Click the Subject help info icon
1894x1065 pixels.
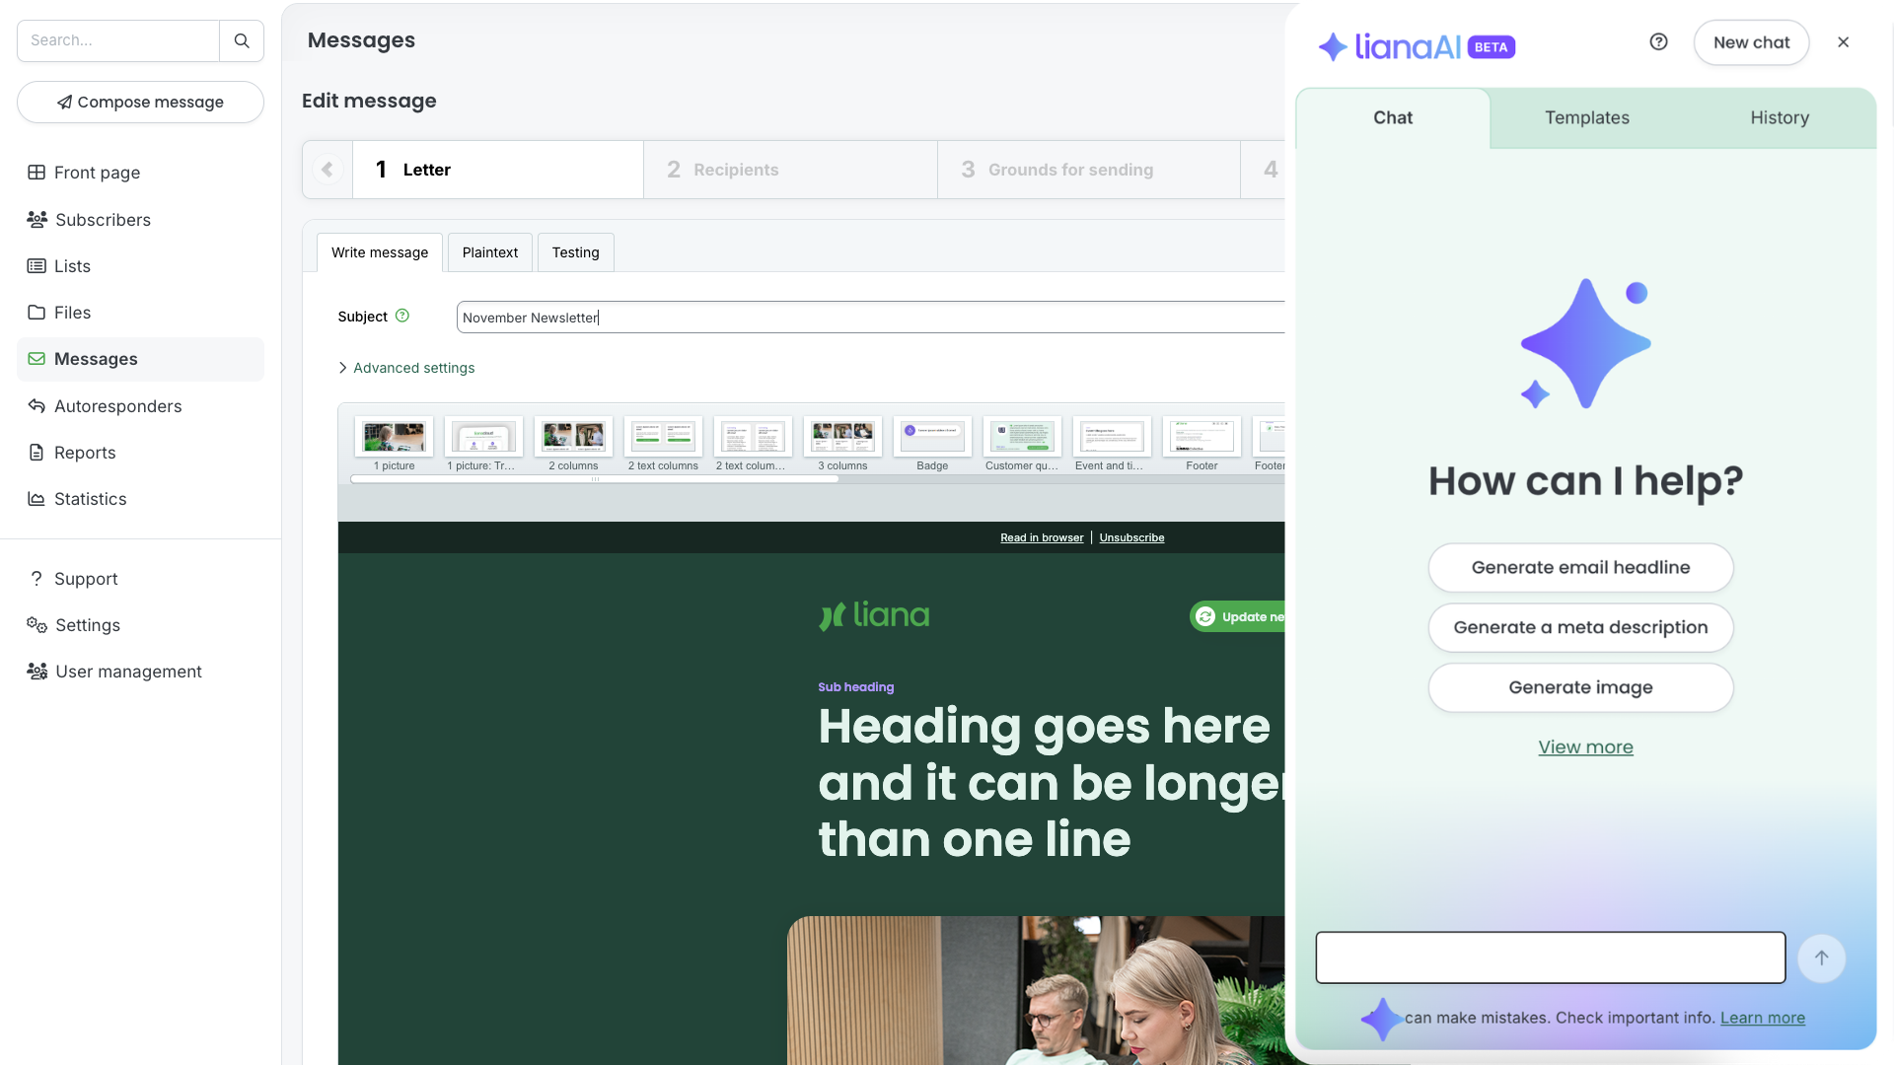402,316
